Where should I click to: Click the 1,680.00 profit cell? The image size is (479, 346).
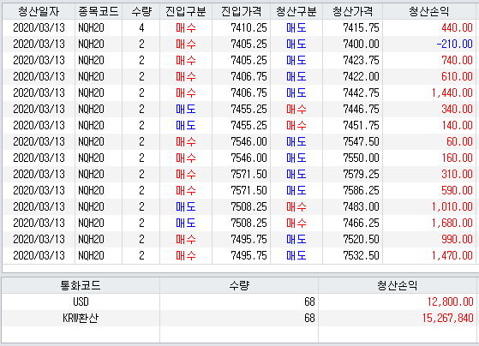[x=452, y=223]
